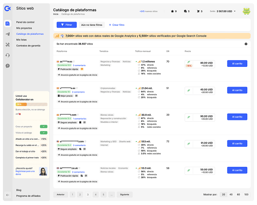Expand the Saldo balance dropdown

click(235, 11)
